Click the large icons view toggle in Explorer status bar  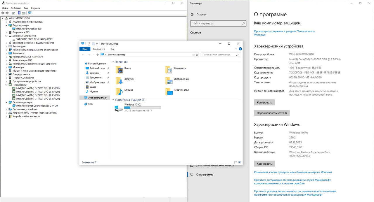(240, 162)
